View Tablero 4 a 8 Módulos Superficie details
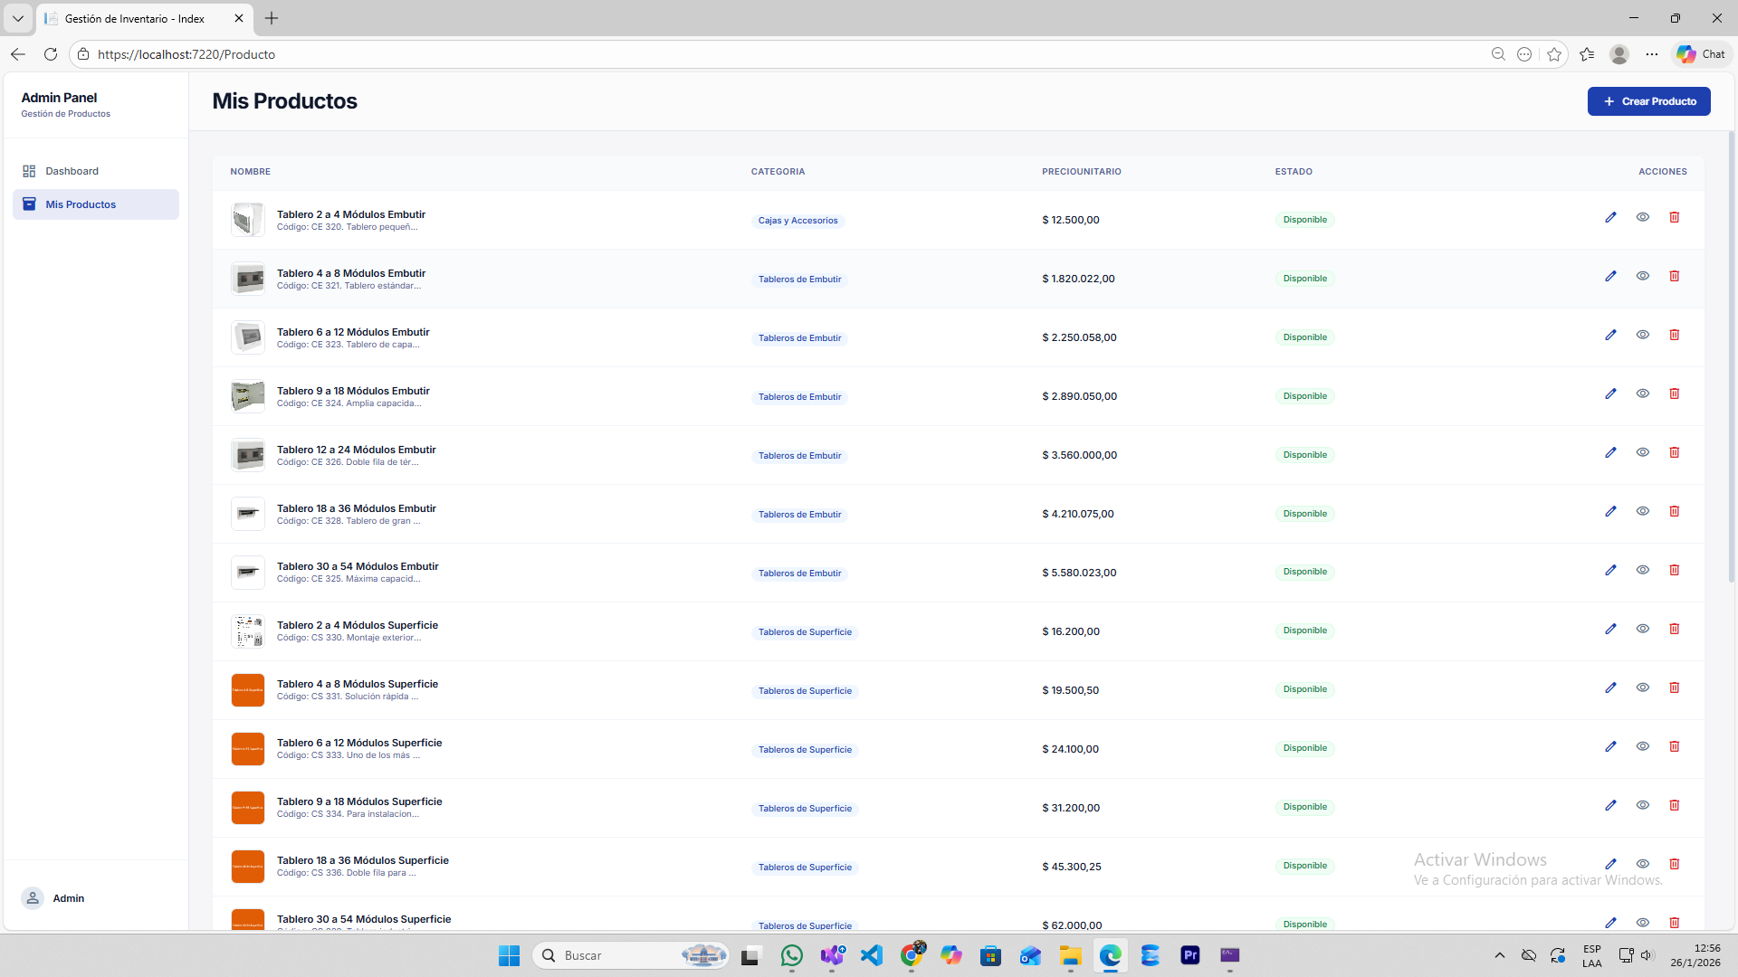 tap(1642, 688)
